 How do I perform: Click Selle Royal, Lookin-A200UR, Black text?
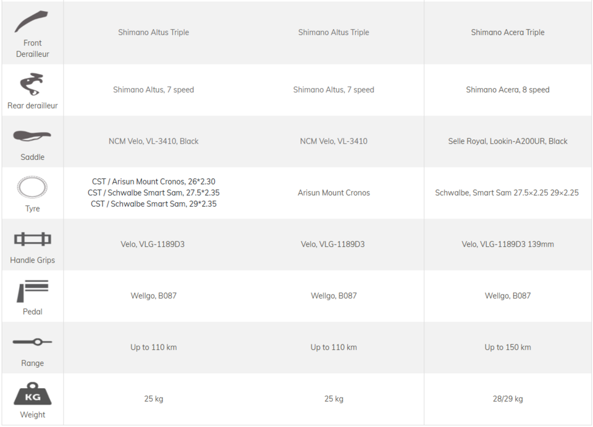tap(508, 141)
